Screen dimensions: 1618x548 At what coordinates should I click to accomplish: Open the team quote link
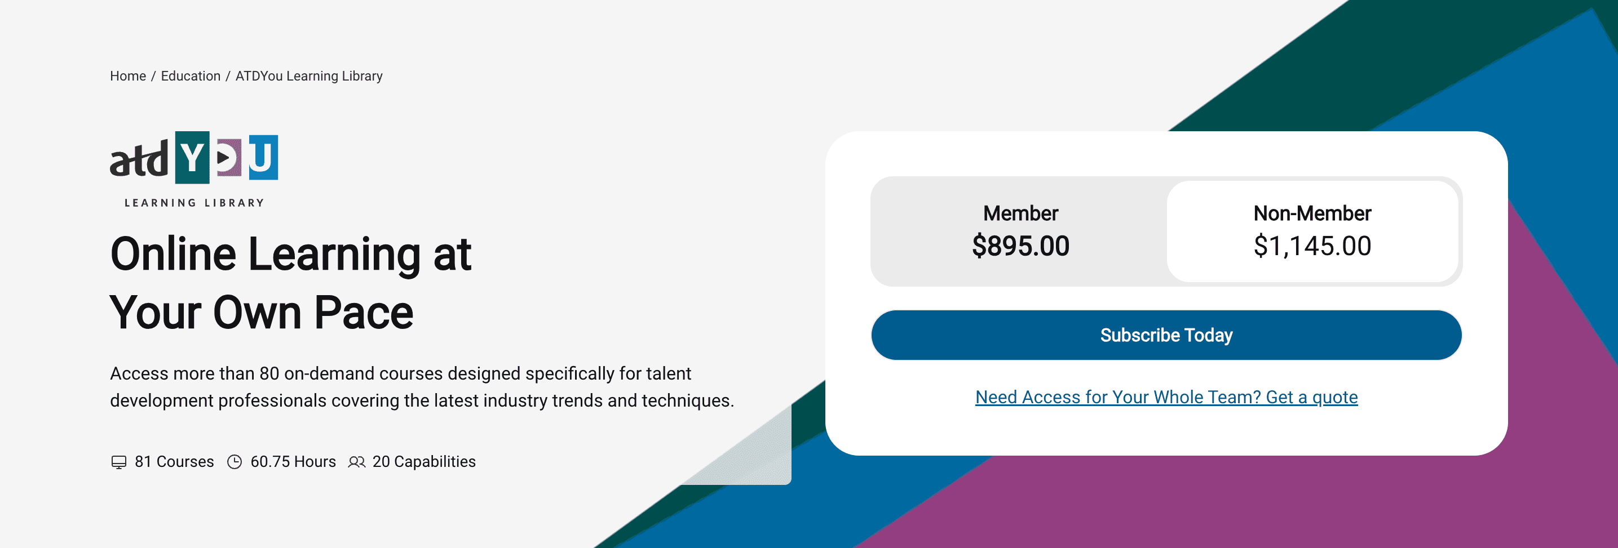pyautogui.click(x=1166, y=396)
